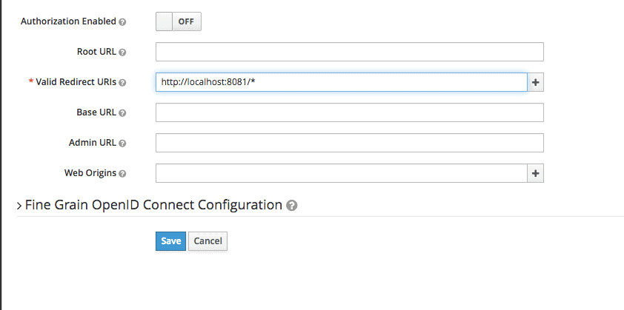Open Admin URL help tooltip icon
Viewport: 624px width, 310px height.
coord(122,143)
